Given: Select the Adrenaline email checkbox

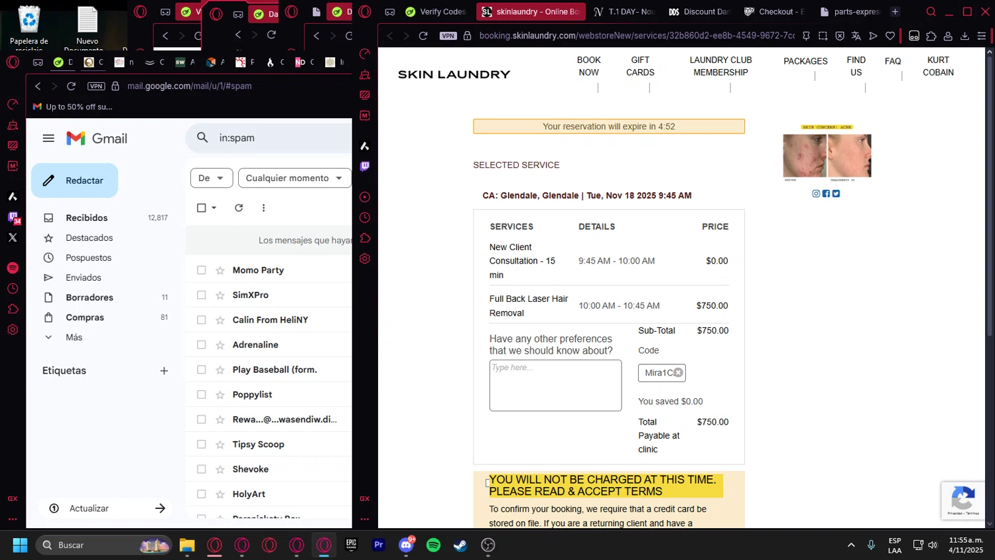Looking at the screenshot, I should [202, 345].
